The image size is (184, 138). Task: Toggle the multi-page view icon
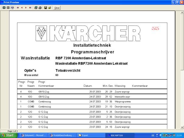(x=12, y=8)
